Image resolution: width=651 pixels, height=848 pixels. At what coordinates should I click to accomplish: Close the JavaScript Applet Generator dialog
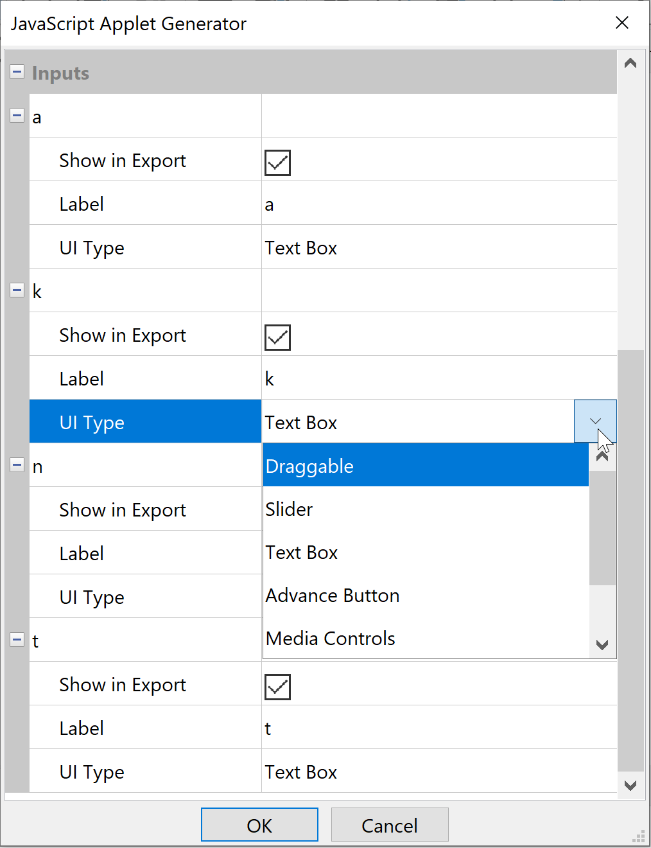tap(621, 23)
